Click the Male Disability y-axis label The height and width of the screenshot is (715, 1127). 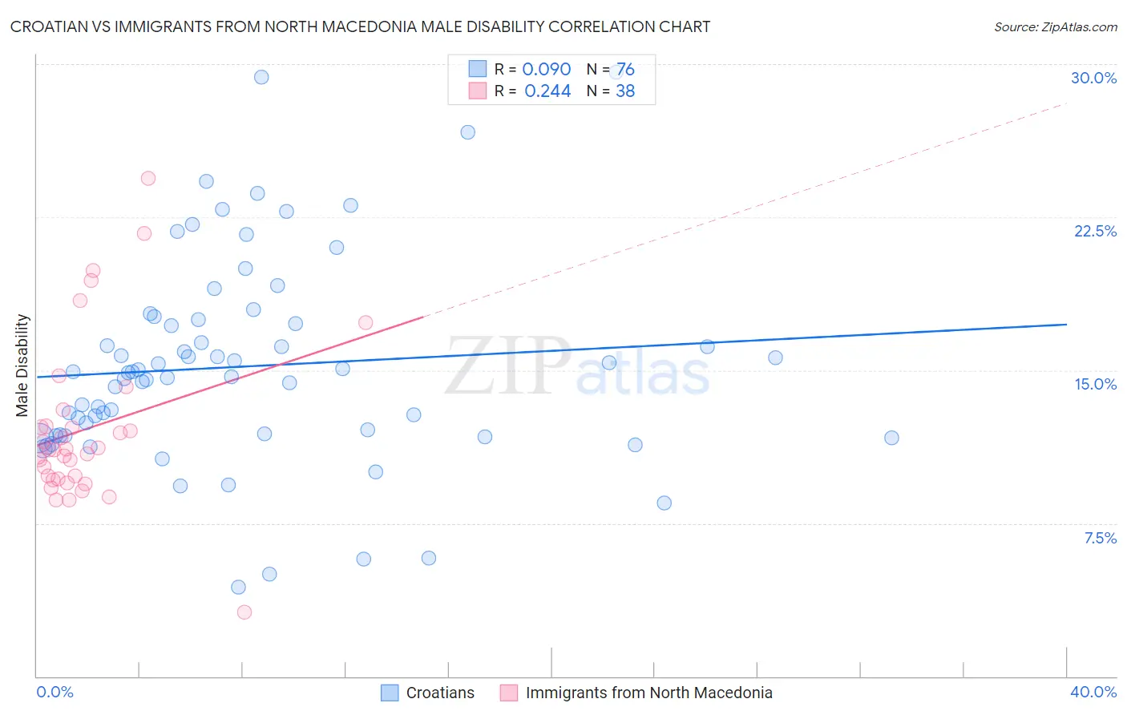pos(22,365)
